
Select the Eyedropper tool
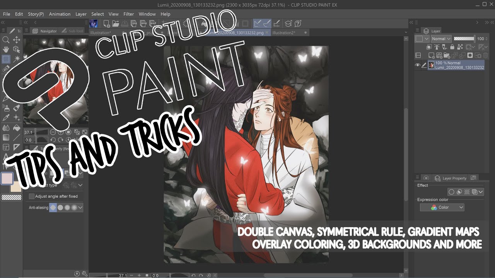[6, 118]
